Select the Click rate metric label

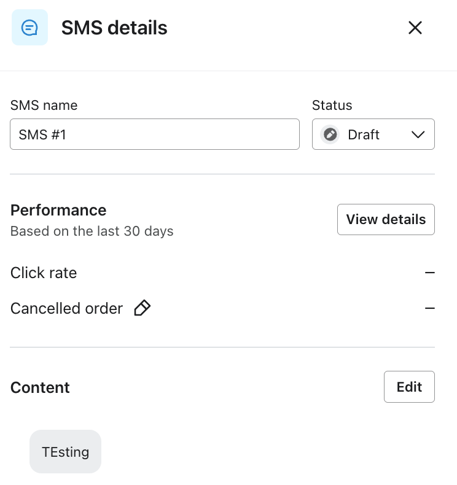click(44, 273)
